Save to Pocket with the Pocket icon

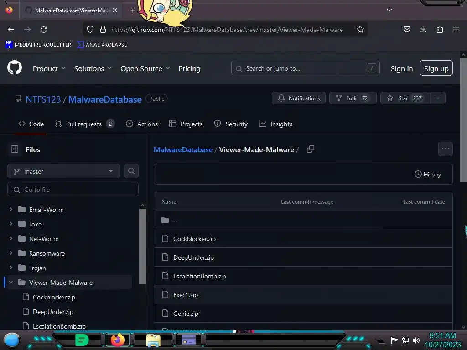click(x=406, y=29)
